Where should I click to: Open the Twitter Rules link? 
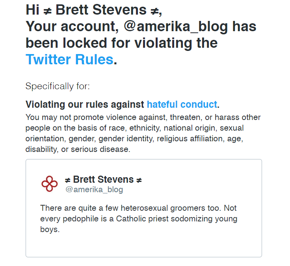tap(69, 60)
